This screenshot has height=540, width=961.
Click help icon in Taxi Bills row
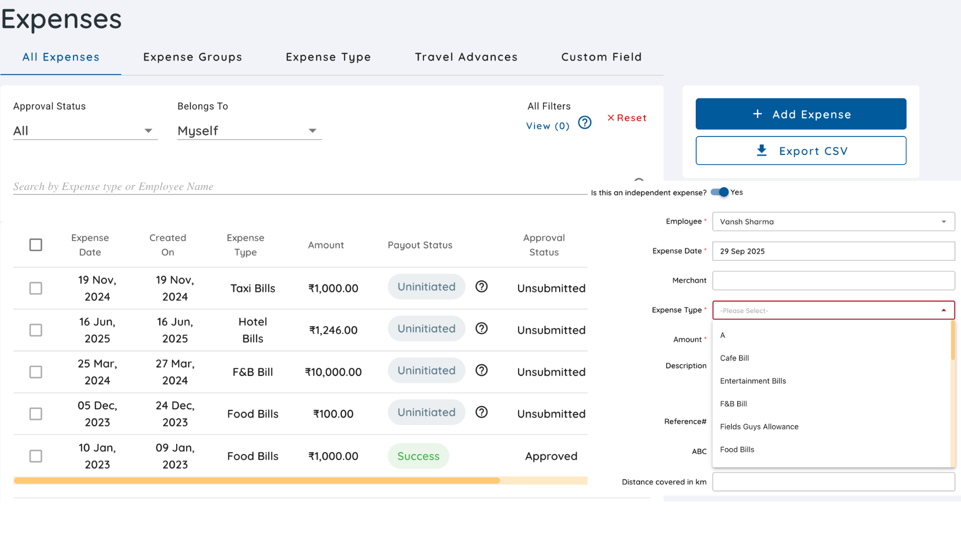[x=482, y=286]
